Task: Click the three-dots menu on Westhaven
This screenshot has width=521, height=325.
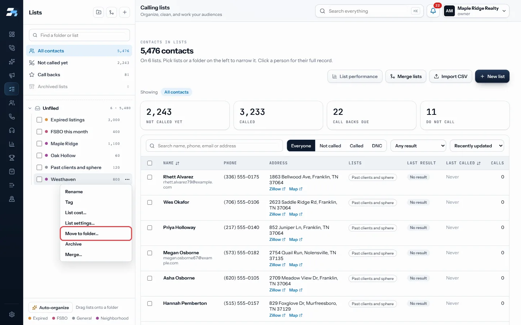Action: tap(127, 179)
